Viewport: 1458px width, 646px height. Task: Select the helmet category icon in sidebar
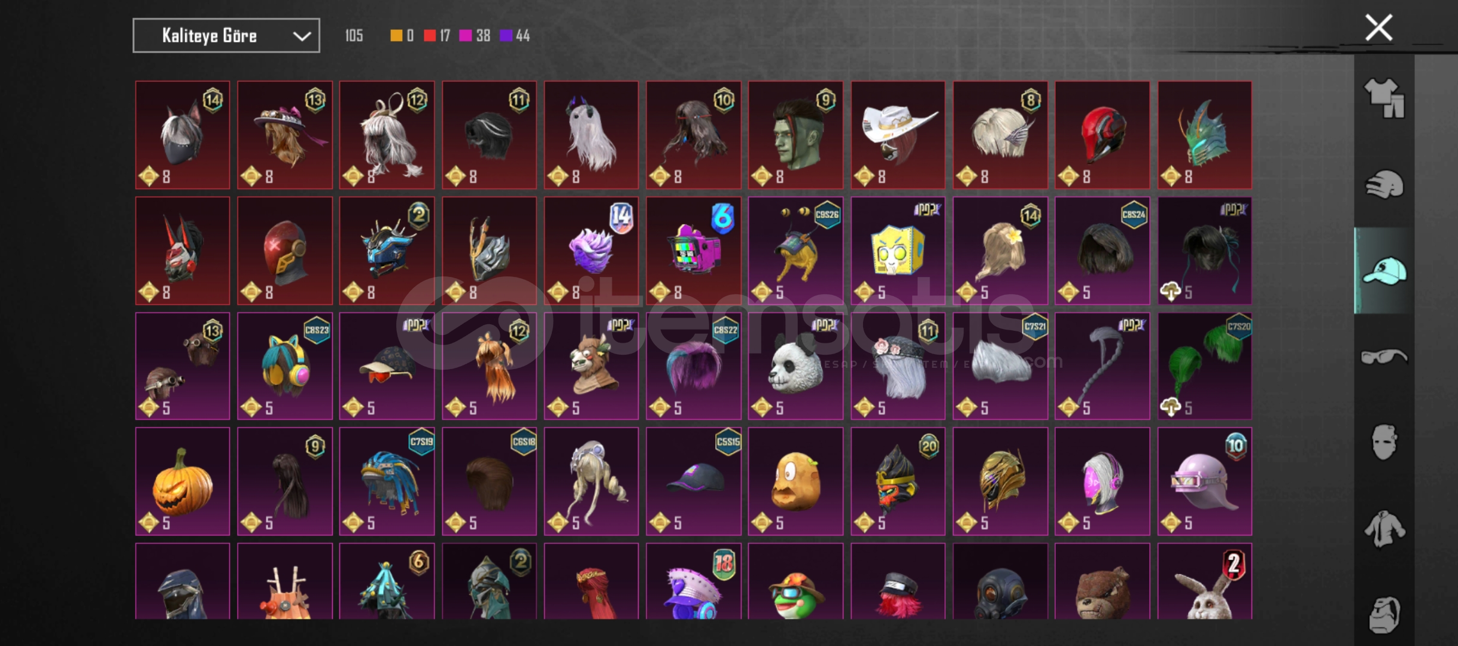[x=1384, y=184]
